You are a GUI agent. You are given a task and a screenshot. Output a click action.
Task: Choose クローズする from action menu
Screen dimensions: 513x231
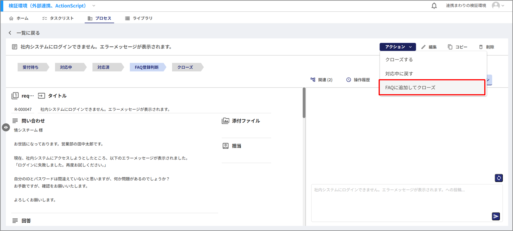399,60
